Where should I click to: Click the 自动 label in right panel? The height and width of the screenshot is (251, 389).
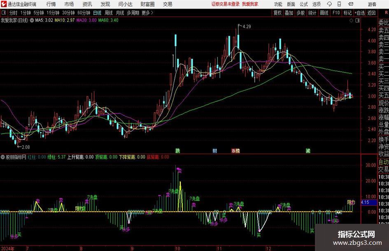pyautogui.click(x=384, y=162)
